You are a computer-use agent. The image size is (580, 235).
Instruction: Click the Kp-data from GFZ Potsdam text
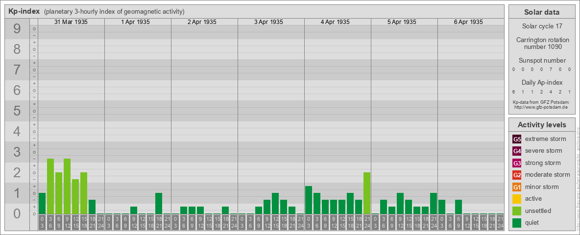click(541, 102)
